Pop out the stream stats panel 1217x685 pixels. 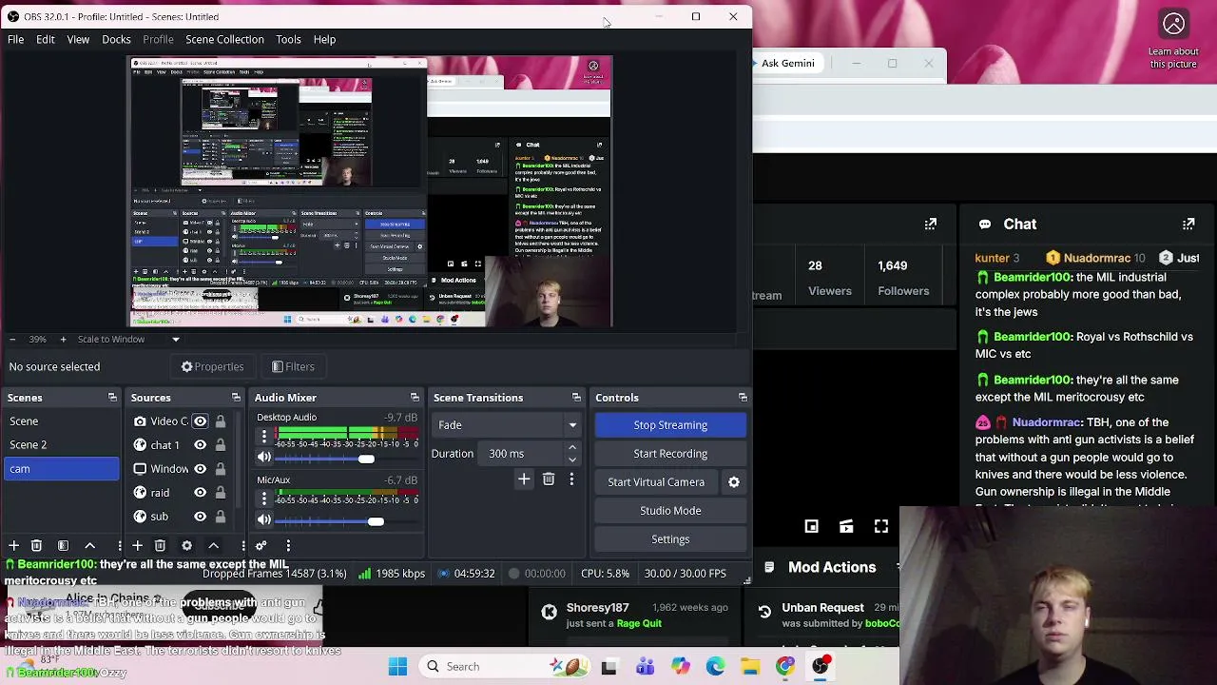coord(931,224)
